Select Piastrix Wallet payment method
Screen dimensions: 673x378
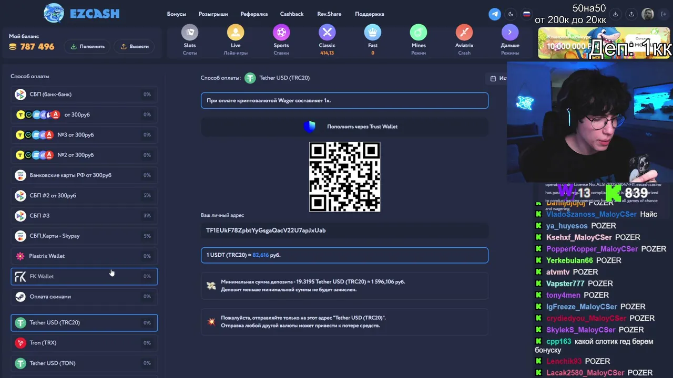click(84, 256)
